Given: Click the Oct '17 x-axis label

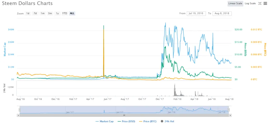Looking at the screenshot, I should coord(142,99).
